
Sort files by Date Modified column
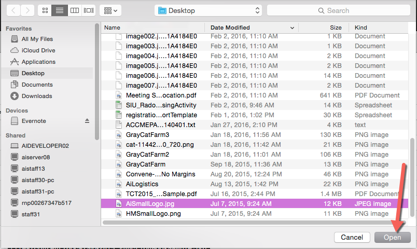pos(230,27)
